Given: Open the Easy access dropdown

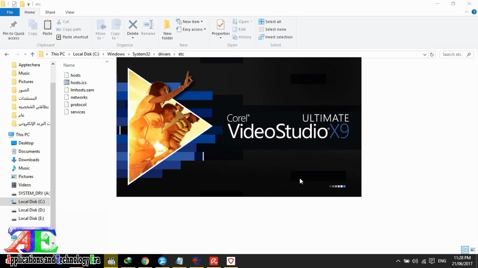Looking at the screenshot, I should point(191,29).
